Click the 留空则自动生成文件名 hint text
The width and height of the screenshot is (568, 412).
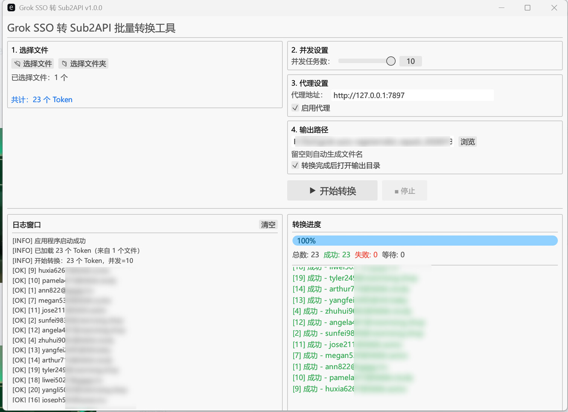[327, 154]
